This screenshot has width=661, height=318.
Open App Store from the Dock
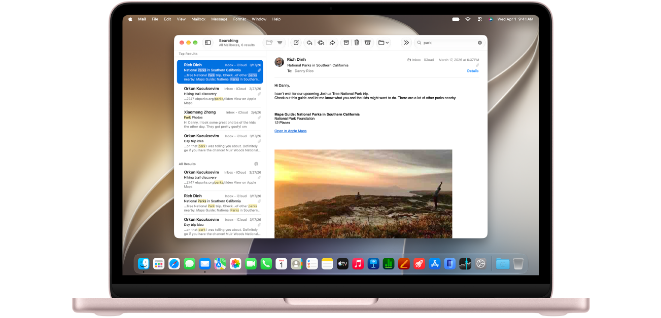pos(435,264)
